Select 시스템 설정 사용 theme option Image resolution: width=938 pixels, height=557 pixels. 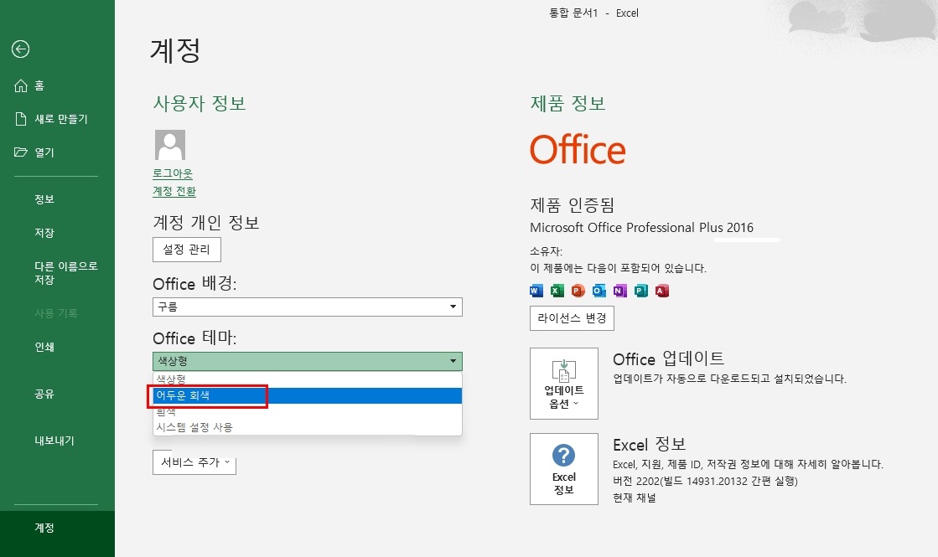coord(308,426)
